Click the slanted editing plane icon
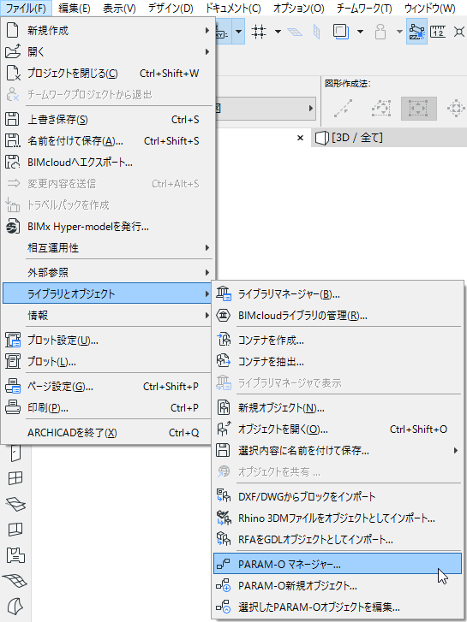467x622 pixels. (295, 32)
